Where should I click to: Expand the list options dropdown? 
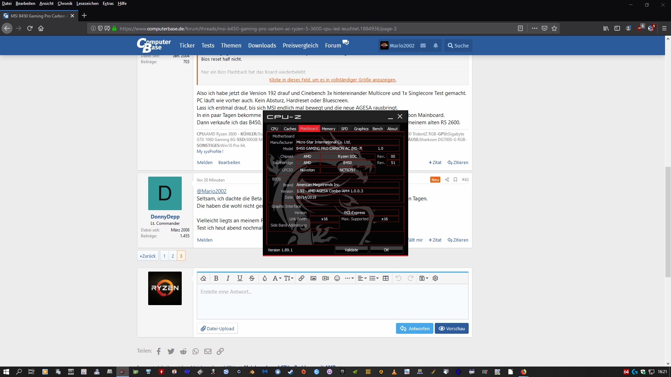point(374,278)
